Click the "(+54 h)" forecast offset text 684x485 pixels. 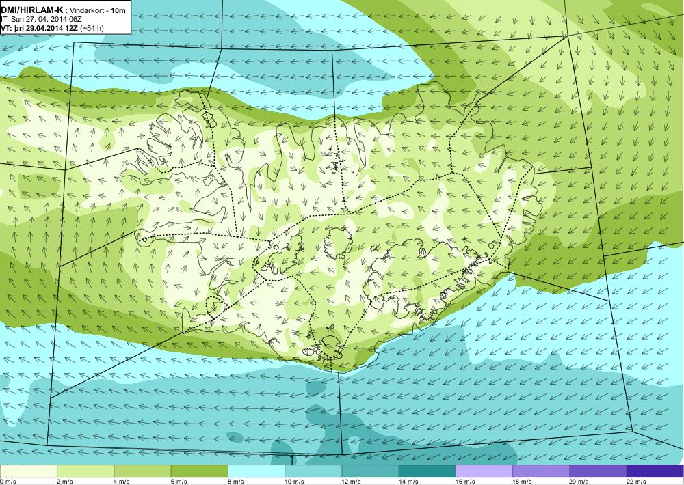tap(92, 28)
